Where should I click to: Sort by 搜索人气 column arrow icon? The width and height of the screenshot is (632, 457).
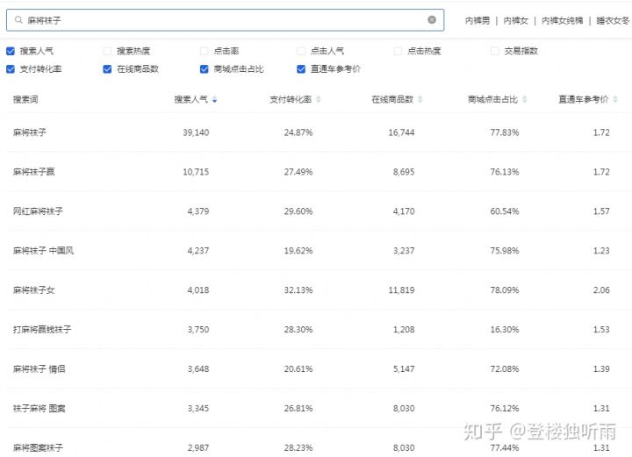click(215, 100)
